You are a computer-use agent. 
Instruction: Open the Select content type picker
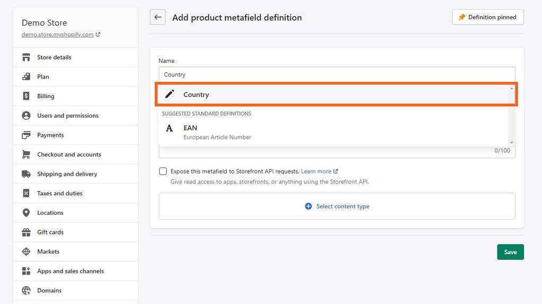point(337,206)
